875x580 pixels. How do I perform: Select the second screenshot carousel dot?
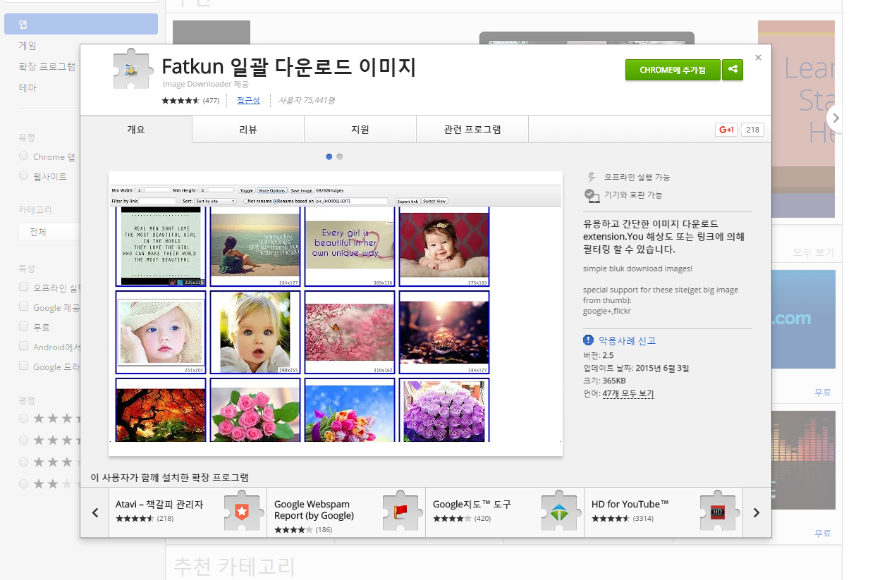tap(340, 156)
